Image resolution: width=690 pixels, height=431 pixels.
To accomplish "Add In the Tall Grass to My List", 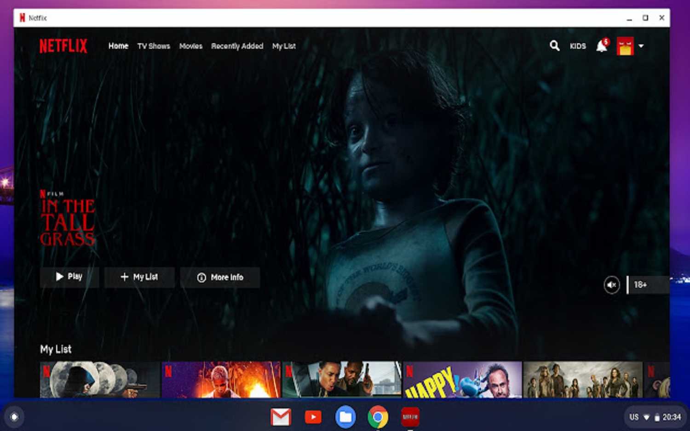I will click(x=139, y=277).
